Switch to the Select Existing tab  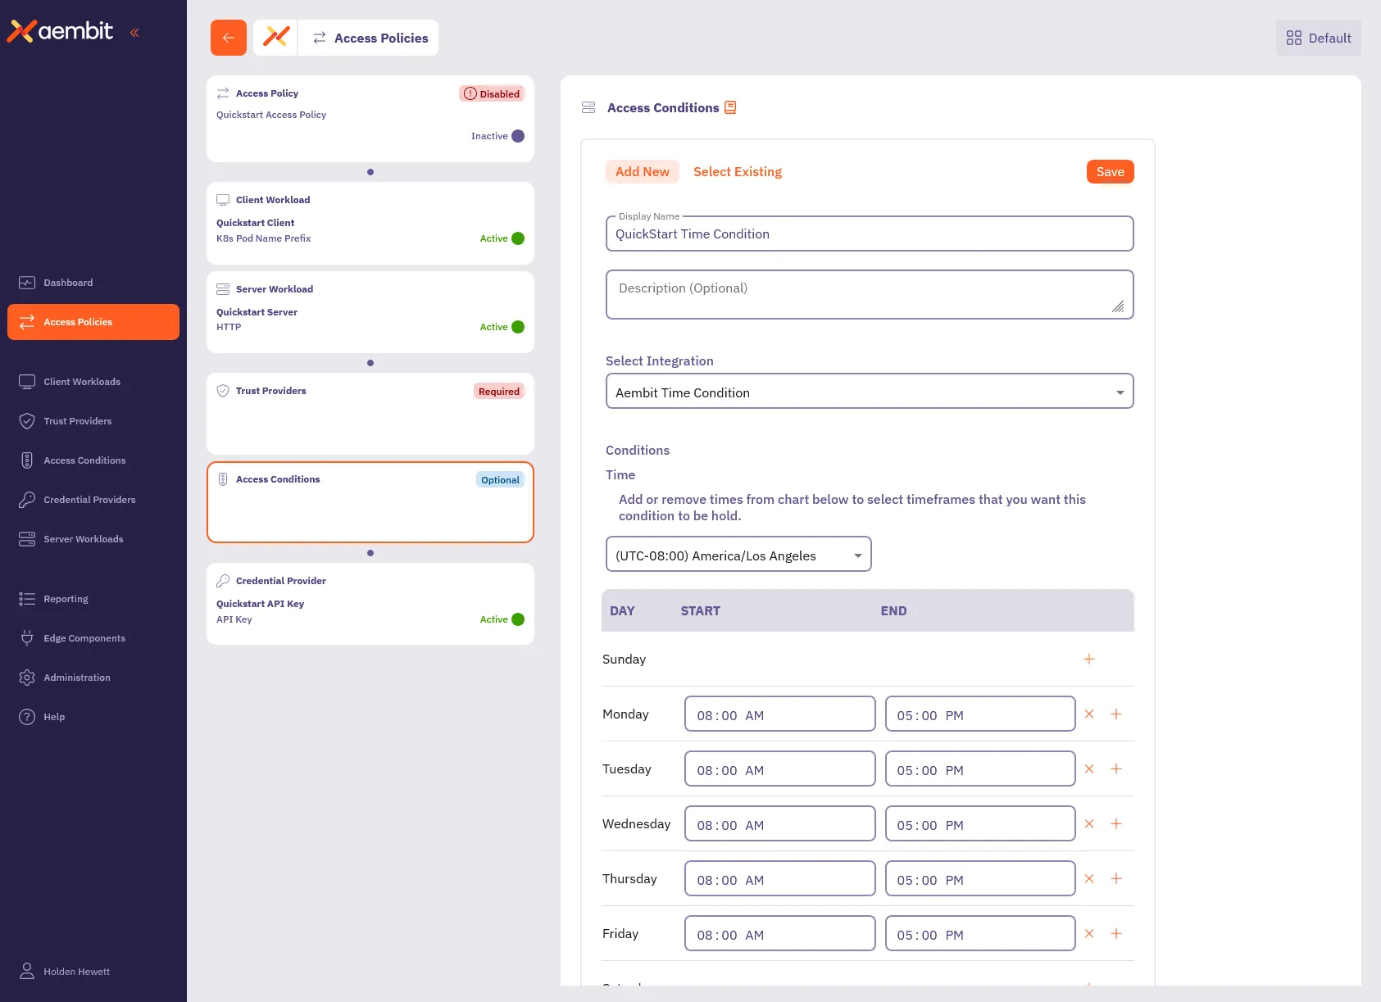click(x=737, y=171)
